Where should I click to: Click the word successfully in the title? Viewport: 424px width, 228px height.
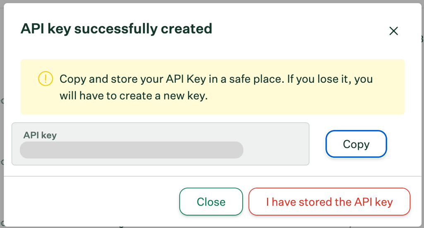point(116,29)
